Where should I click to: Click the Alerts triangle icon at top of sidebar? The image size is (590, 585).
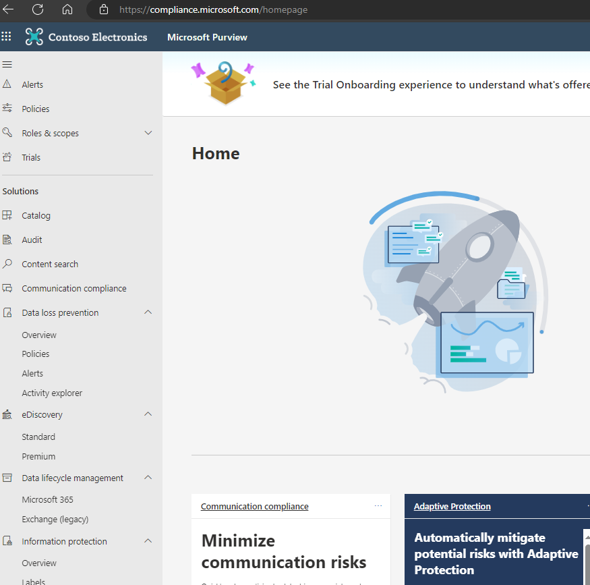tap(7, 84)
